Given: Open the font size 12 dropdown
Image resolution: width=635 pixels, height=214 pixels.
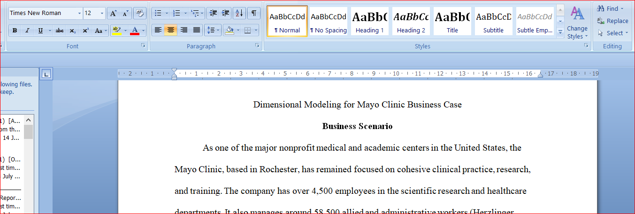Looking at the screenshot, I should tap(102, 13).
